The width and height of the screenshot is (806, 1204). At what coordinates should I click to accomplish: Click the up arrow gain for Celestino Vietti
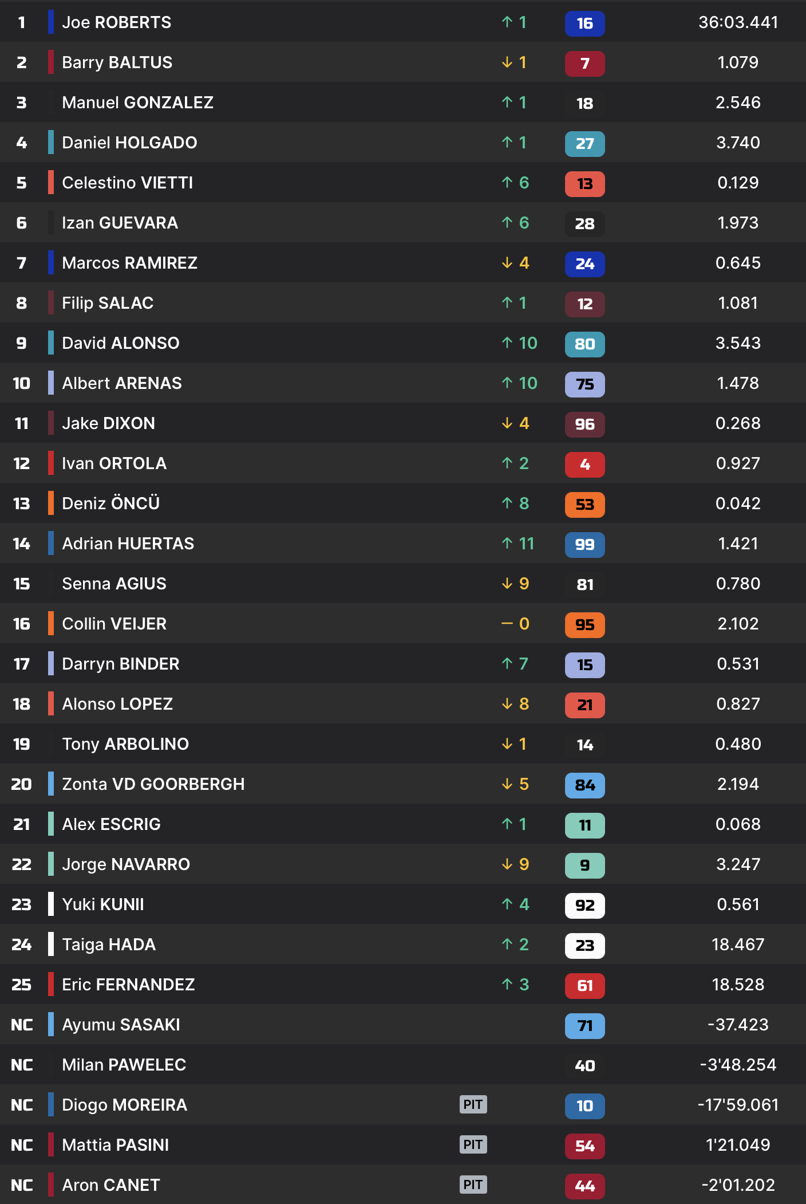tap(515, 183)
